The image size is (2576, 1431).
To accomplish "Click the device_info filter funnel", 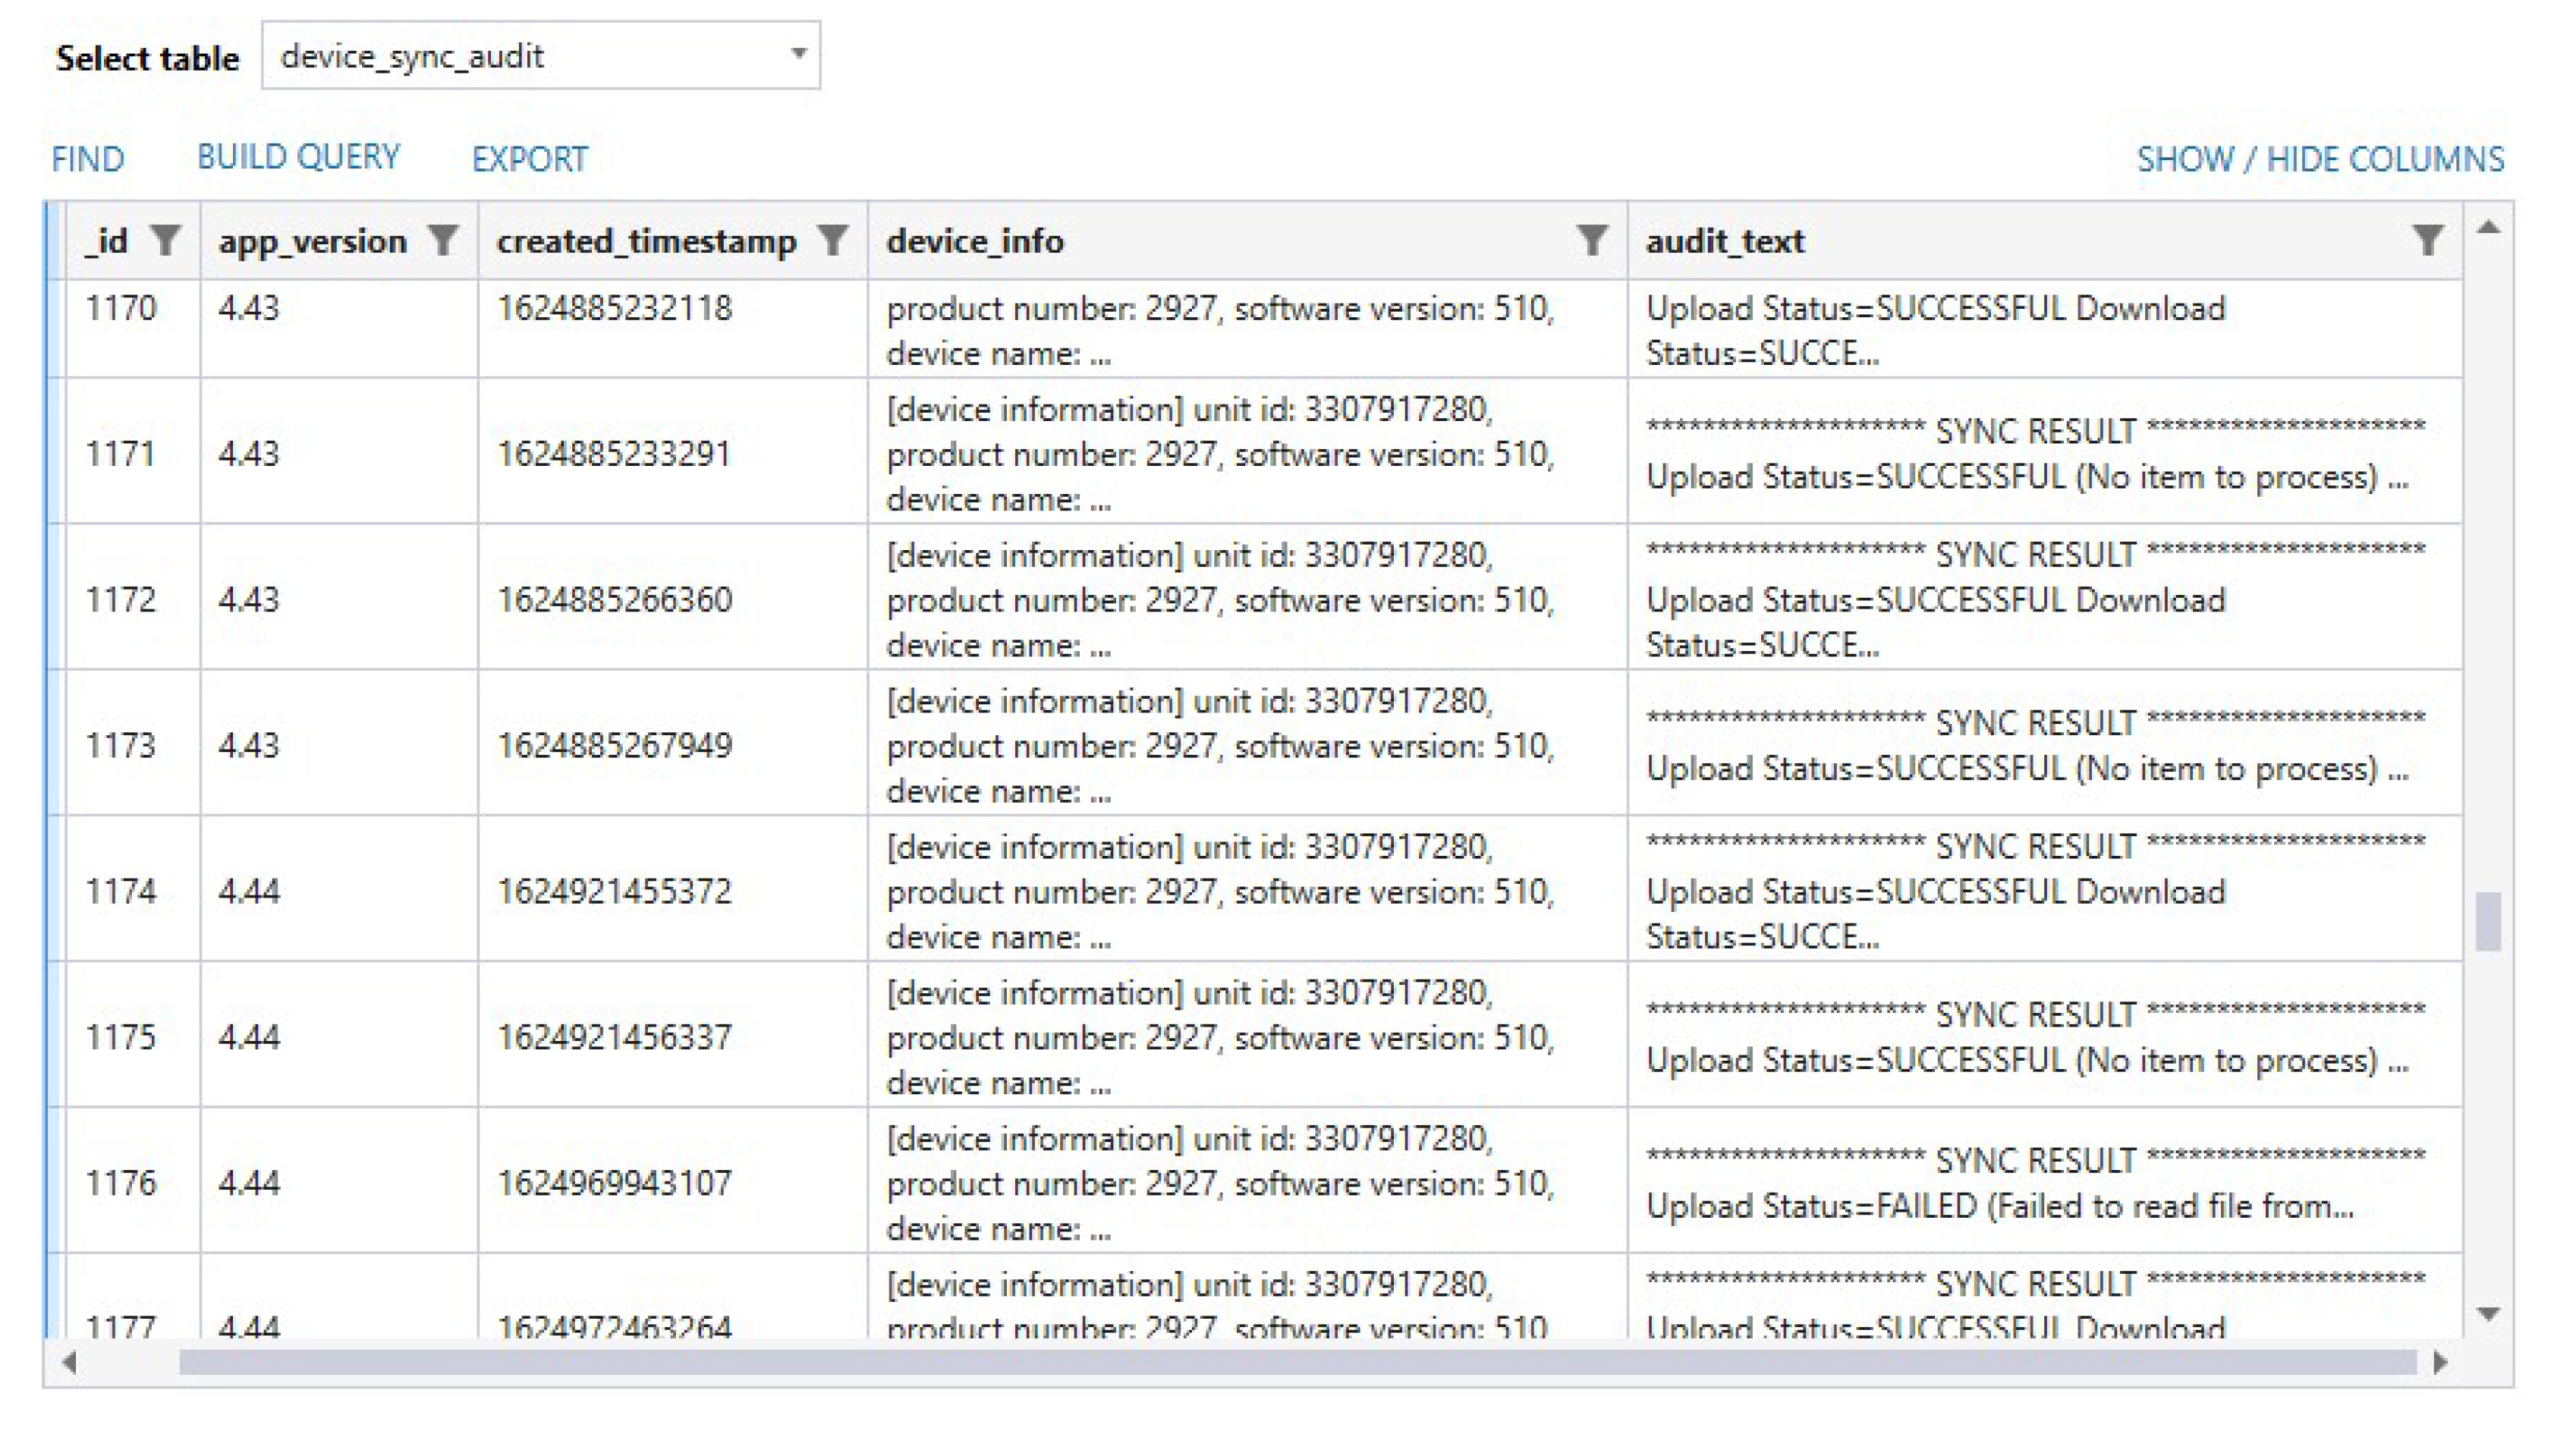I will click(1591, 240).
